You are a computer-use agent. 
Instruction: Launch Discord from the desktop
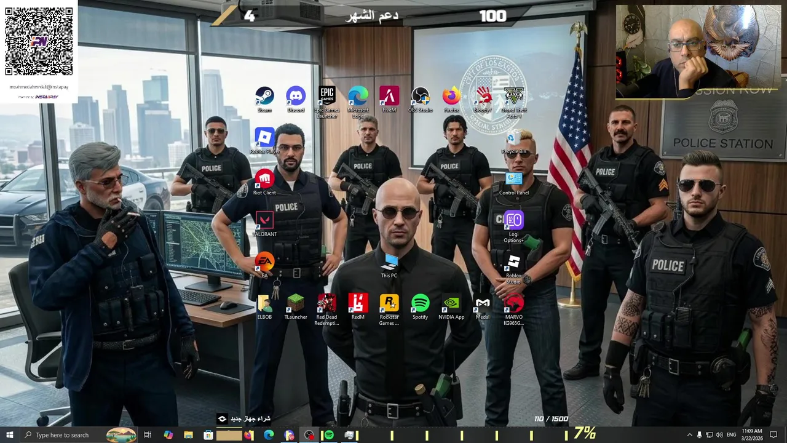pyautogui.click(x=296, y=100)
